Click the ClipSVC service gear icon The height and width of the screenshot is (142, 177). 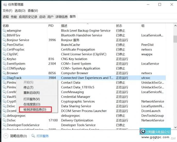(4, 54)
